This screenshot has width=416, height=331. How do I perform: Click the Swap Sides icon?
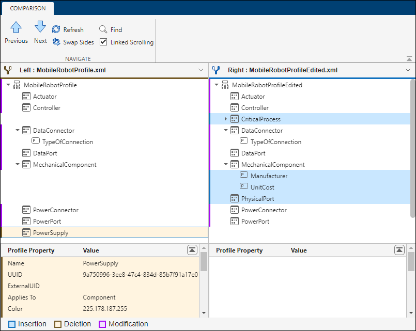click(56, 42)
